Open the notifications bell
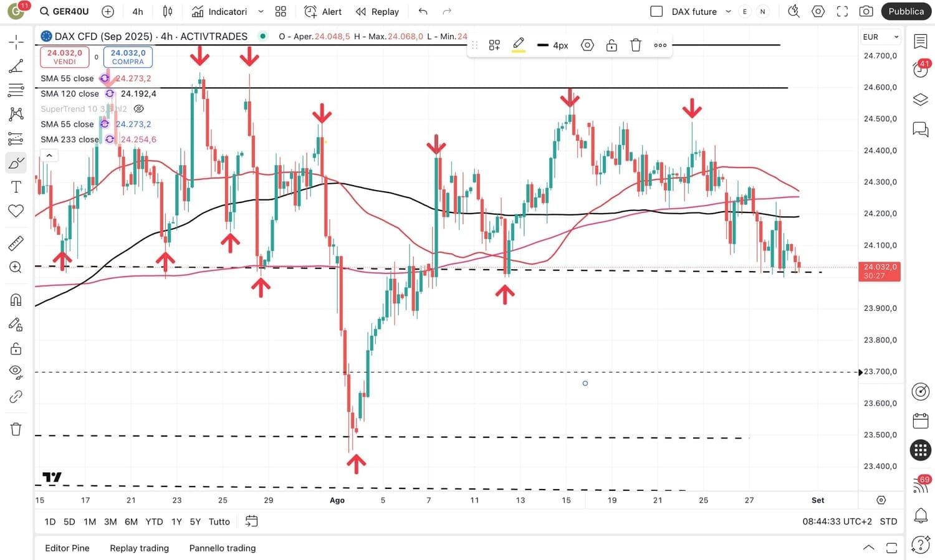This screenshot has width=935, height=560. 921,515
